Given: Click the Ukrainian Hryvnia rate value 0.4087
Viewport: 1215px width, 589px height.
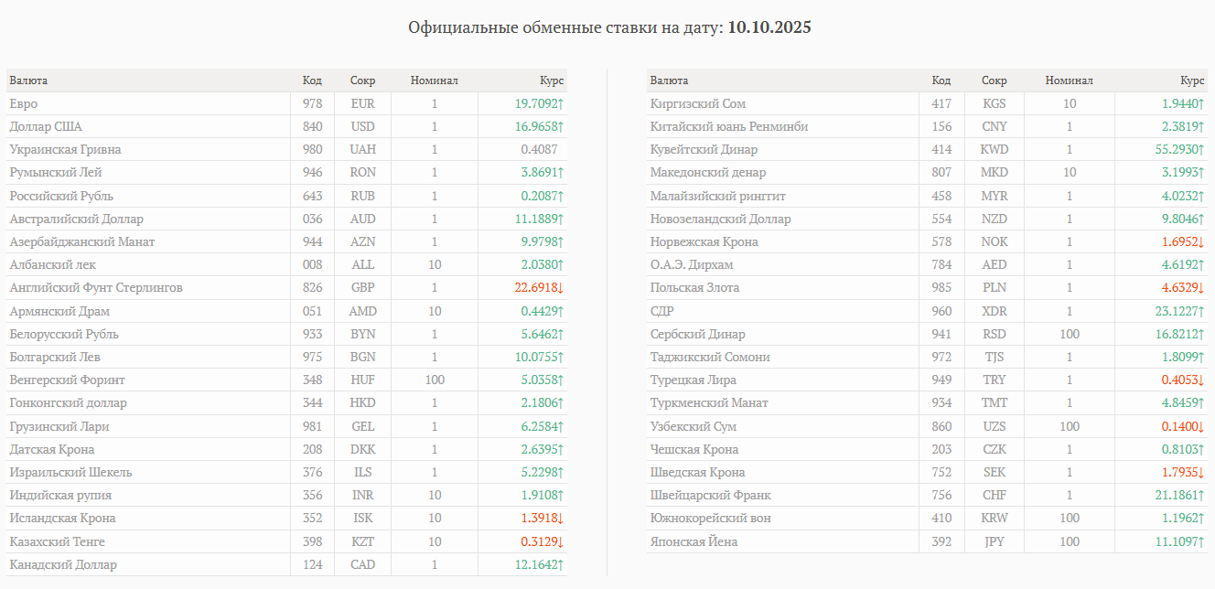Looking at the screenshot, I should (539, 150).
